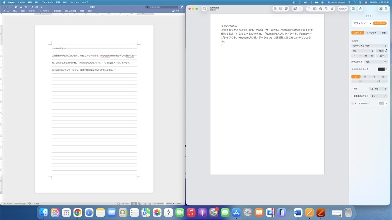Viewport: 392px width, 220px height.
Task: Open the W3 font weight dropdown
Action: 363,51
